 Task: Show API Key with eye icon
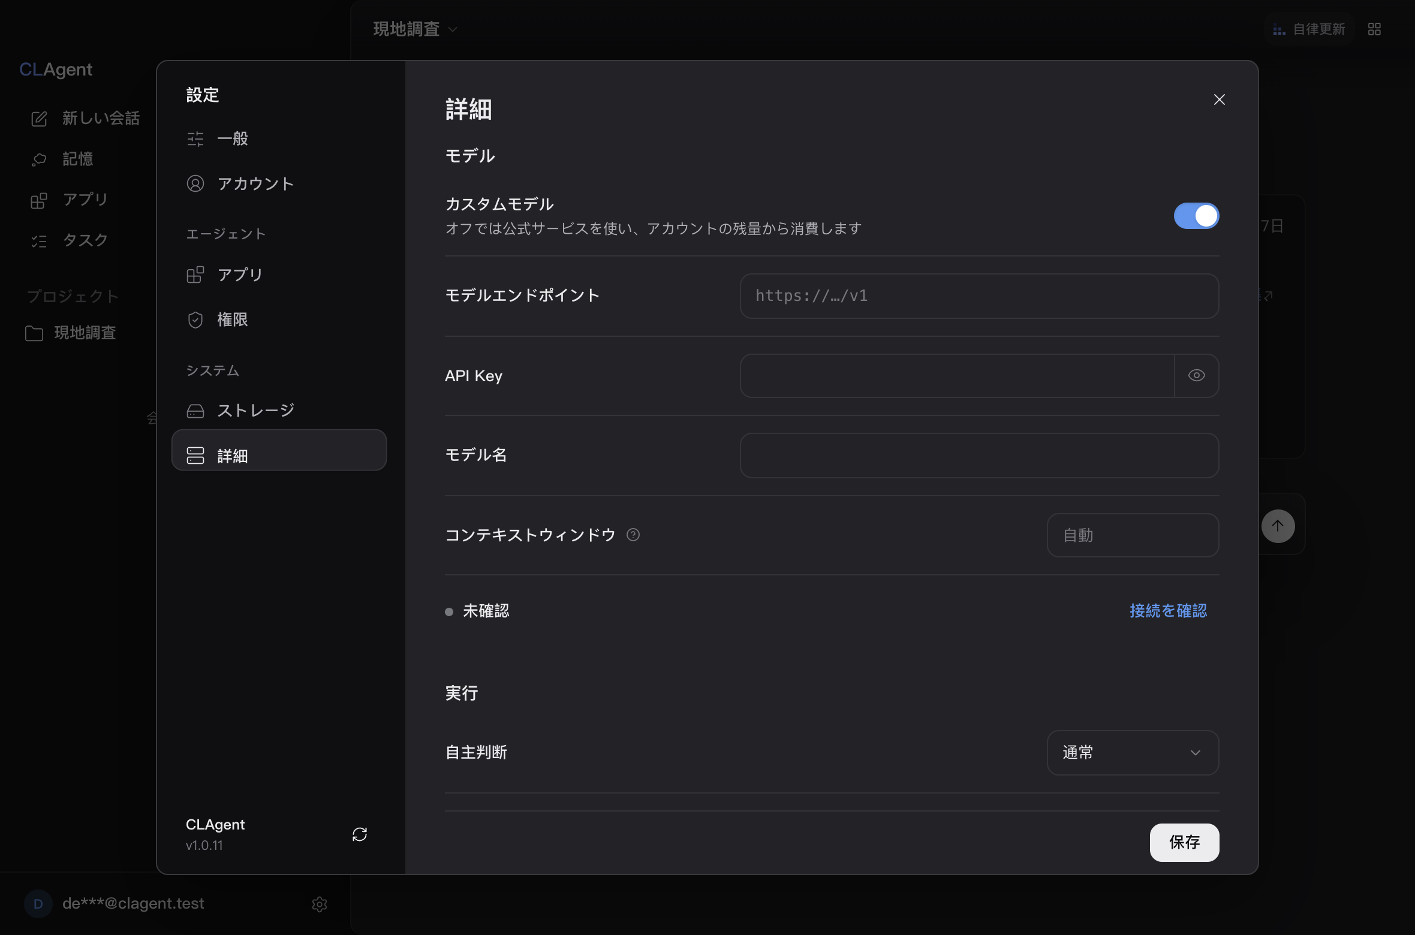(x=1196, y=375)
